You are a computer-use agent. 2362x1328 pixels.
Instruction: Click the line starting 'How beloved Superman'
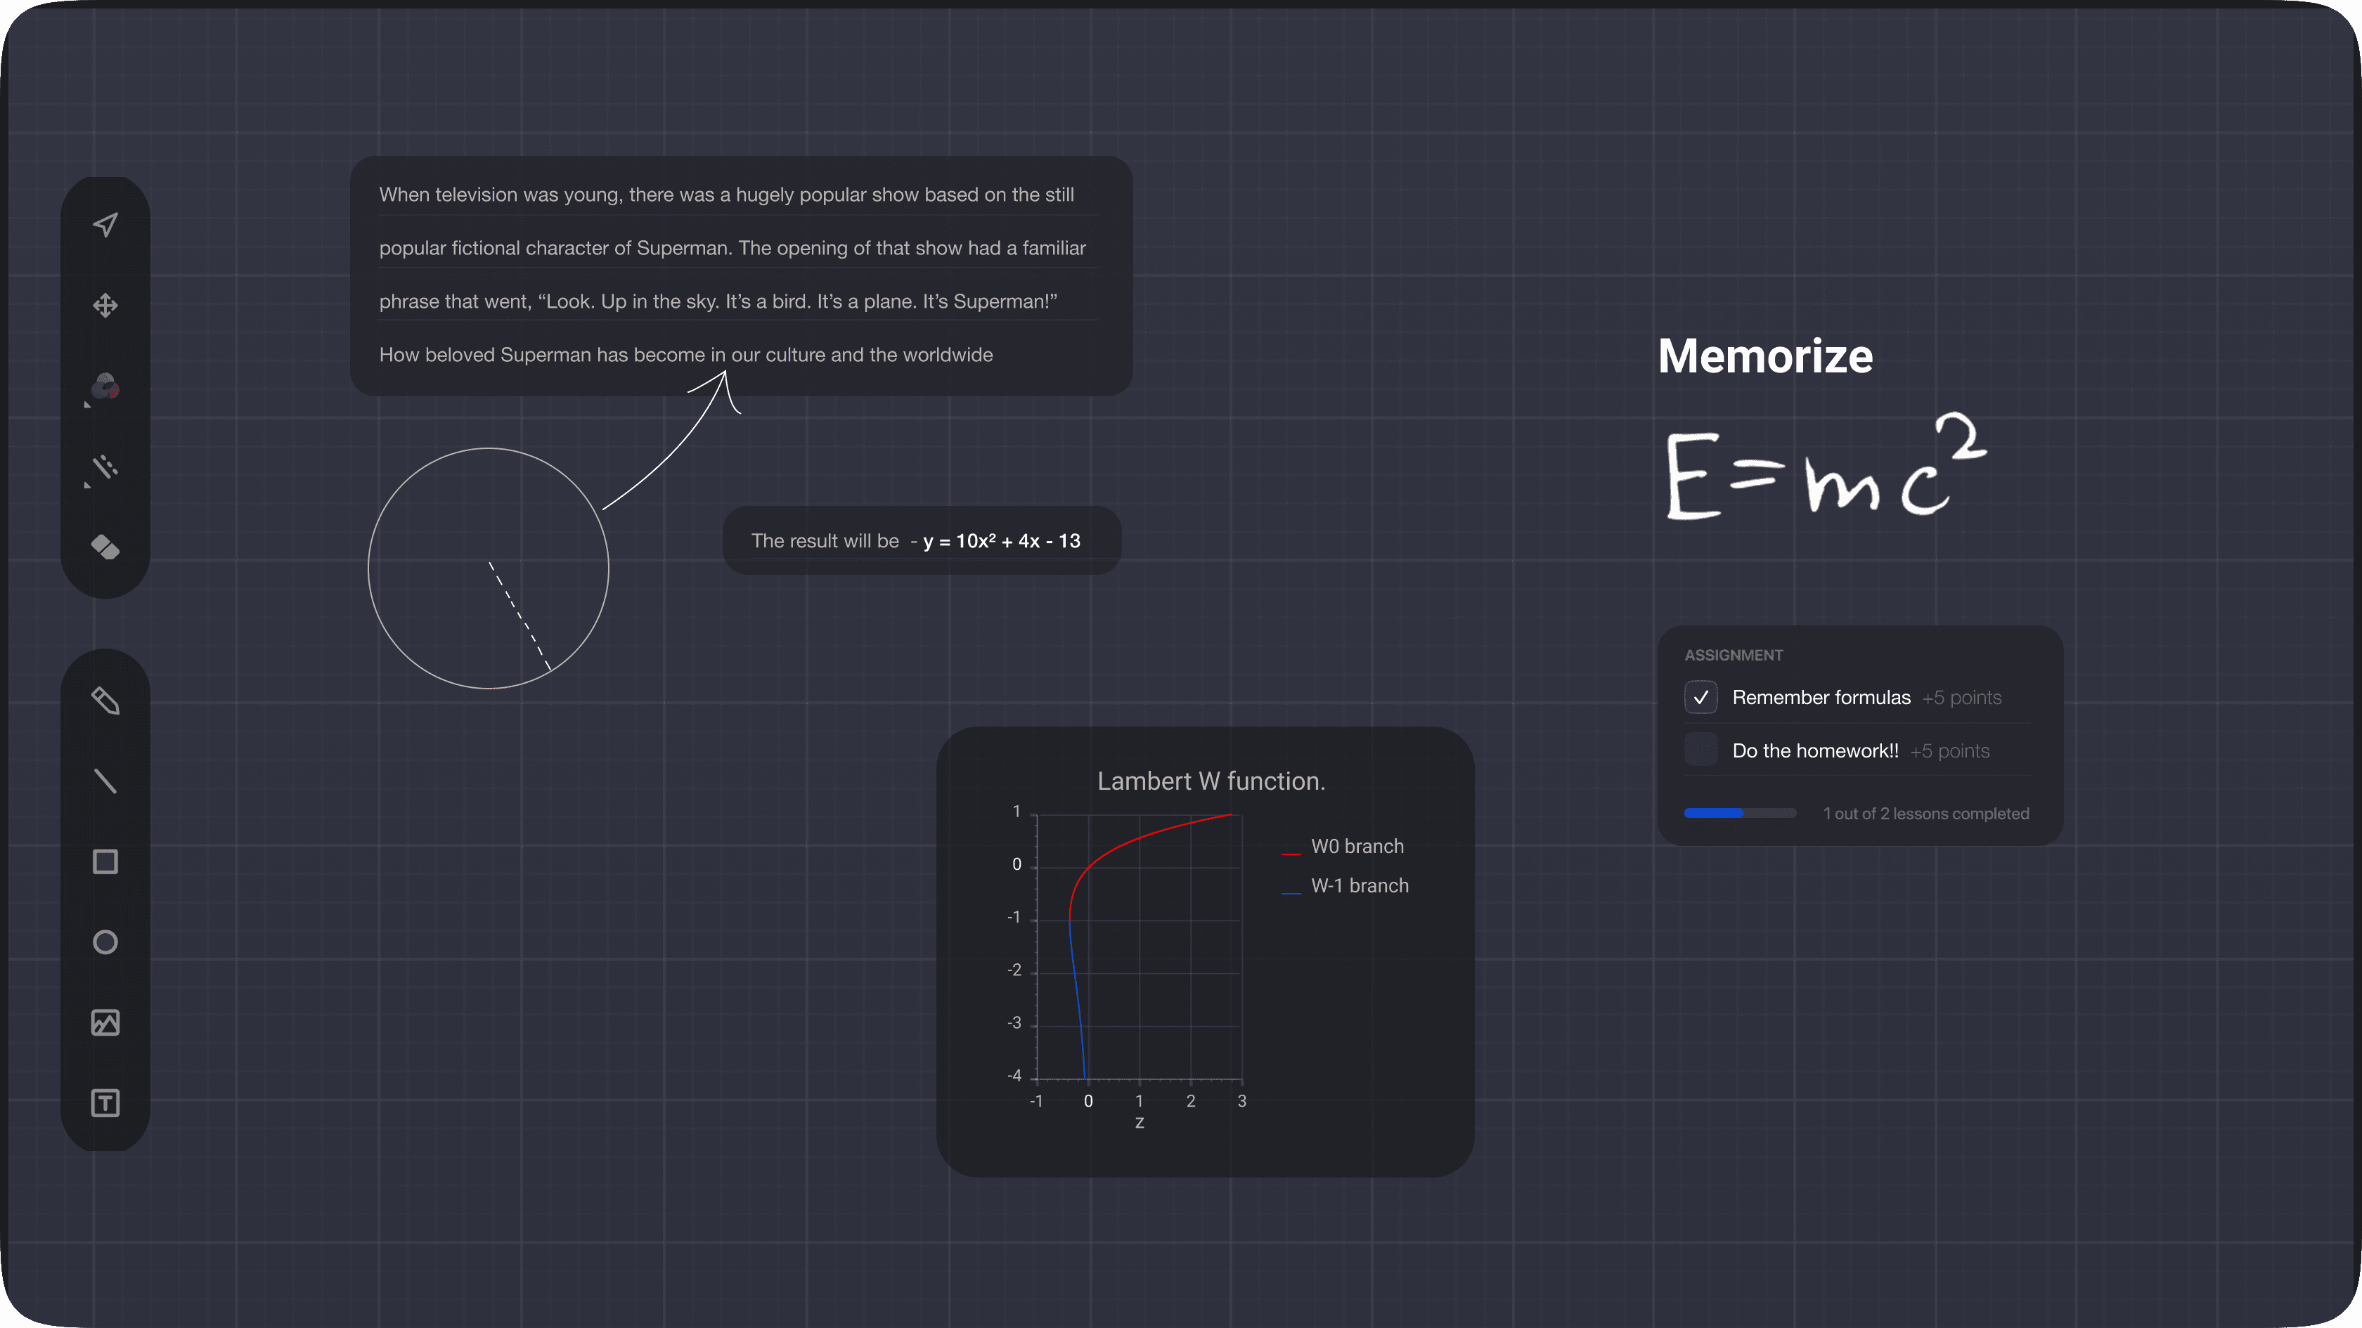686,355
